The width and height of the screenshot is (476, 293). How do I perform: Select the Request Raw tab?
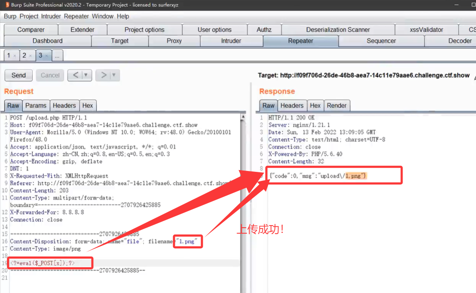[13, 106]
